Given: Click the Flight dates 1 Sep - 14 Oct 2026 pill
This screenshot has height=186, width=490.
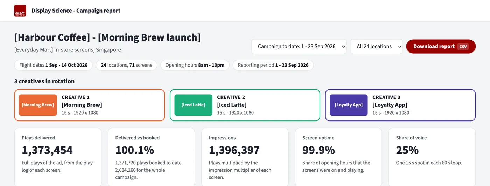Looking at the screenshot, I should 54,65.
